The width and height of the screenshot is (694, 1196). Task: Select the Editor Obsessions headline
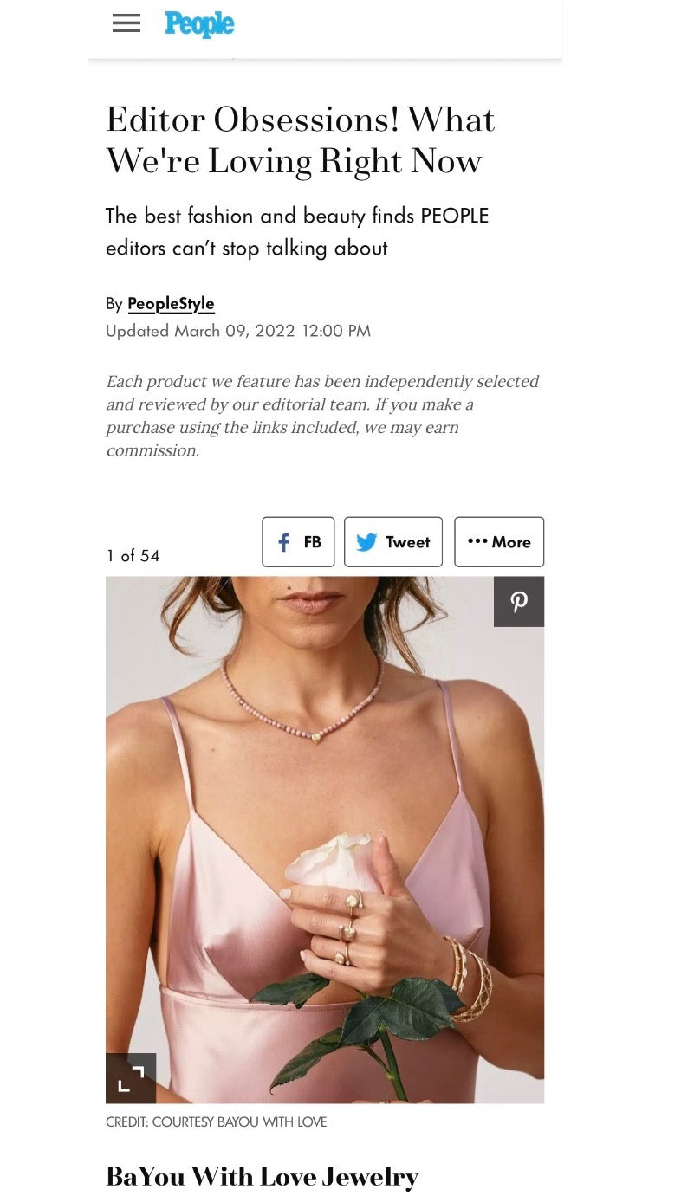click(301, 140)
